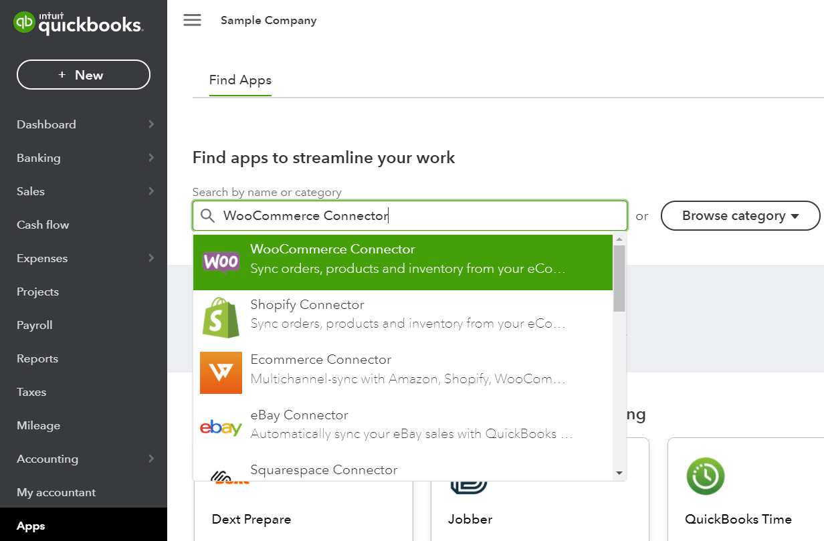Expand the Expenses submenu chevron
Screen dimensions: 824x541
click(x=151, y=257)
